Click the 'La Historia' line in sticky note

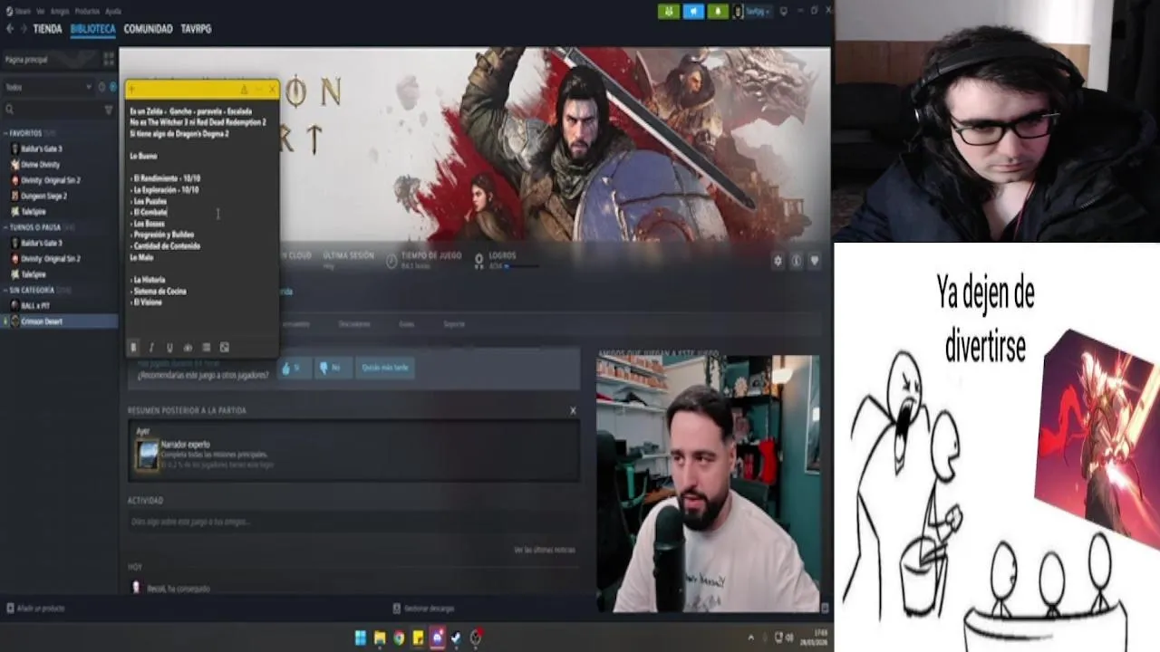tap(148, 280)
